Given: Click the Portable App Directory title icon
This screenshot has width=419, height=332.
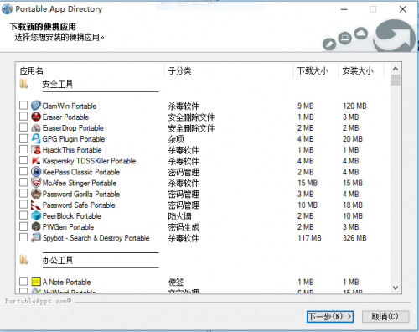Looking at the screenshot, I should (x=7, y=9).
